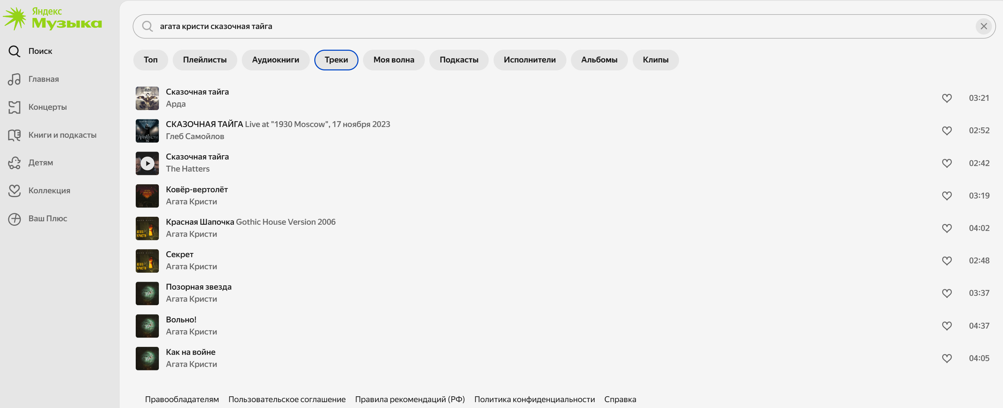This screenshot has width=1003, height=408.
Task: Open the Ковёр-вертолёт album cover
Action: tap(147, 195)
